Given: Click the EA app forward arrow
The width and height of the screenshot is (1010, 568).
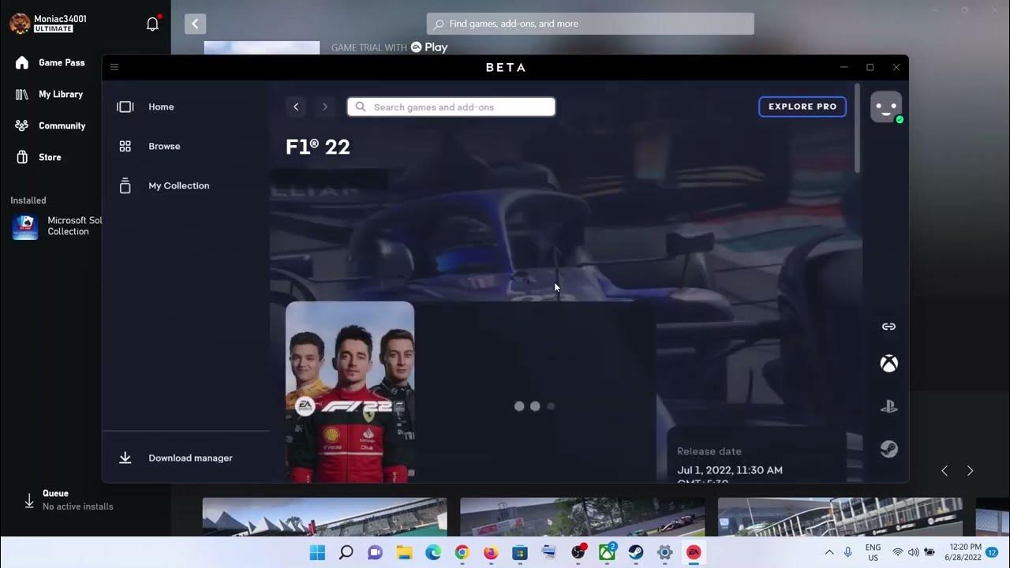Looking at the screenshot, I should tap(324, 106).
